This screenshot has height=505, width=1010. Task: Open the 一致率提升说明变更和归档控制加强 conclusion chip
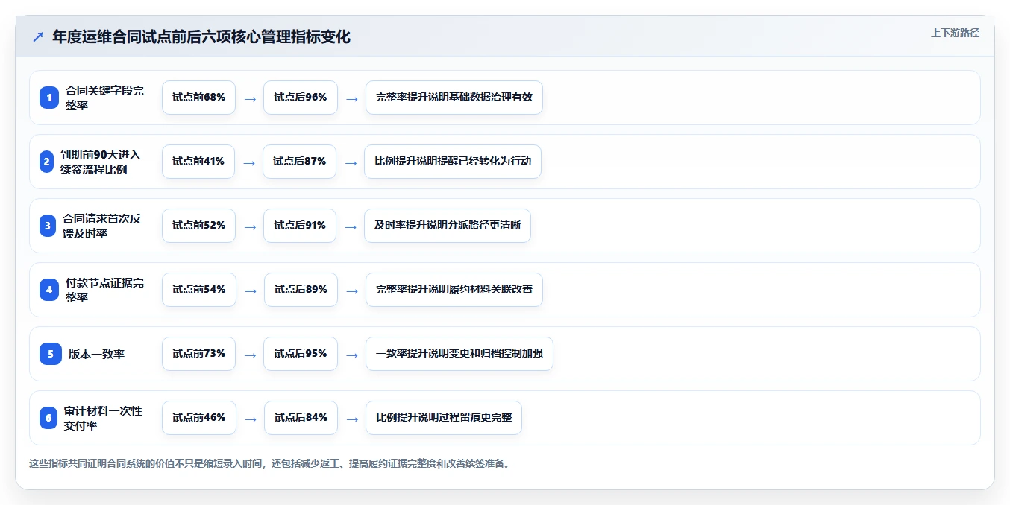coord(459,354)
